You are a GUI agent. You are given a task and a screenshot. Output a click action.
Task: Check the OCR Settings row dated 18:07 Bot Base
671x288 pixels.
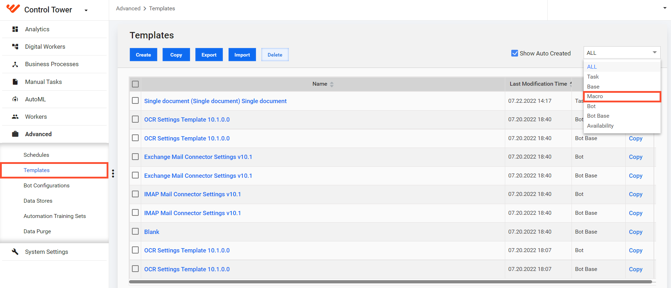coord(135,269)
